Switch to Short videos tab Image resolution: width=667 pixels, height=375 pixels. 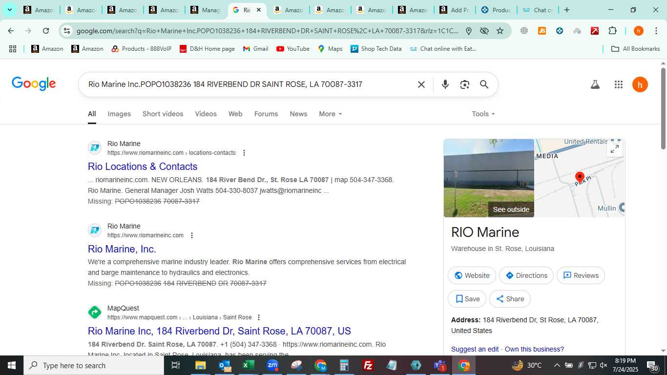163,114
